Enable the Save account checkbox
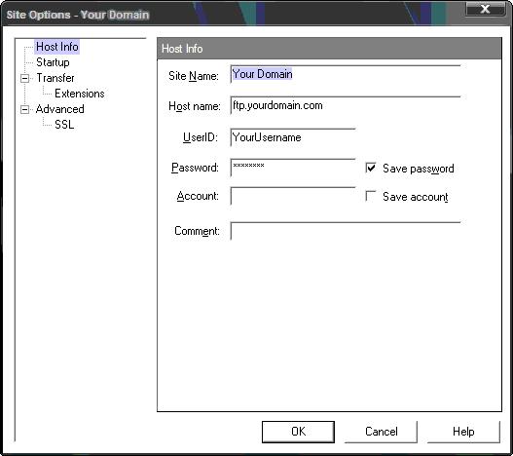 (x=371, y=196)
